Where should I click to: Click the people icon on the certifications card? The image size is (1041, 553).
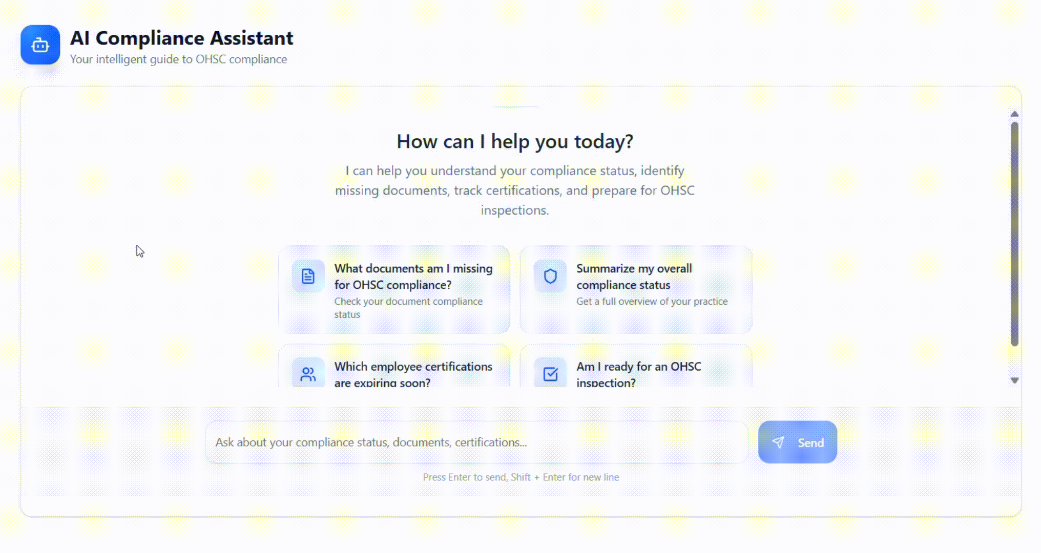tap(307, 374)
